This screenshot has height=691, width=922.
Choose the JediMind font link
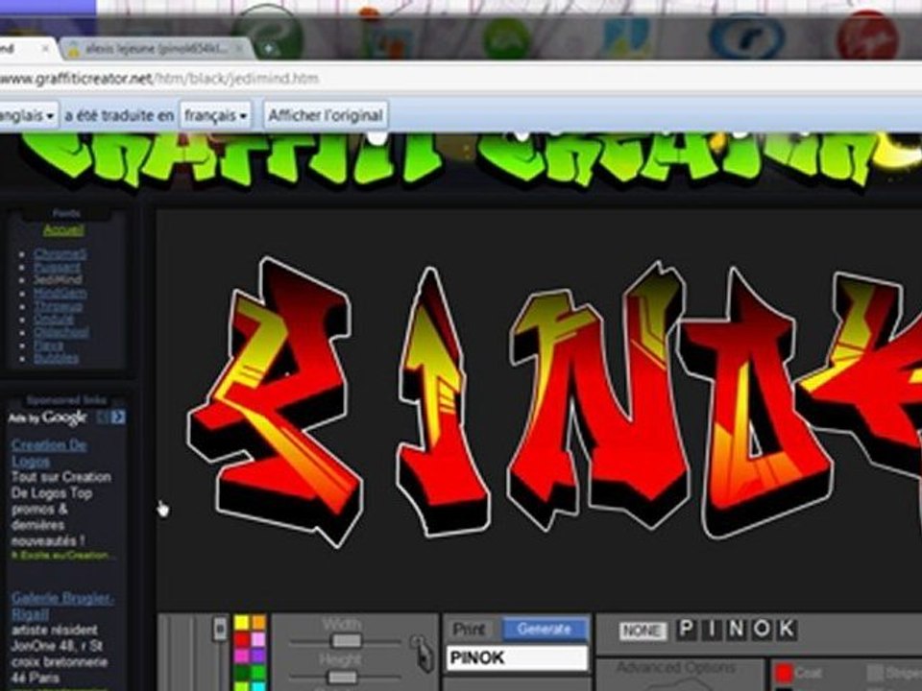58,280
